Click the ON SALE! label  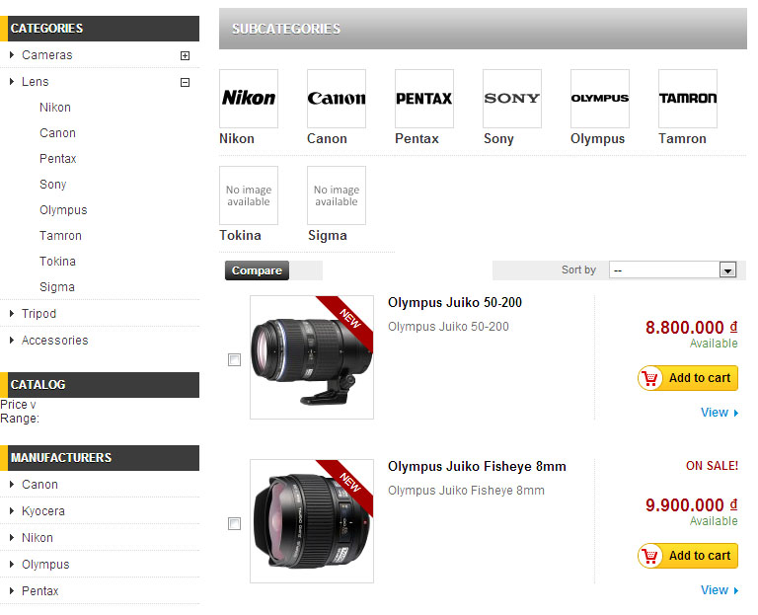[x=712, y=466]
